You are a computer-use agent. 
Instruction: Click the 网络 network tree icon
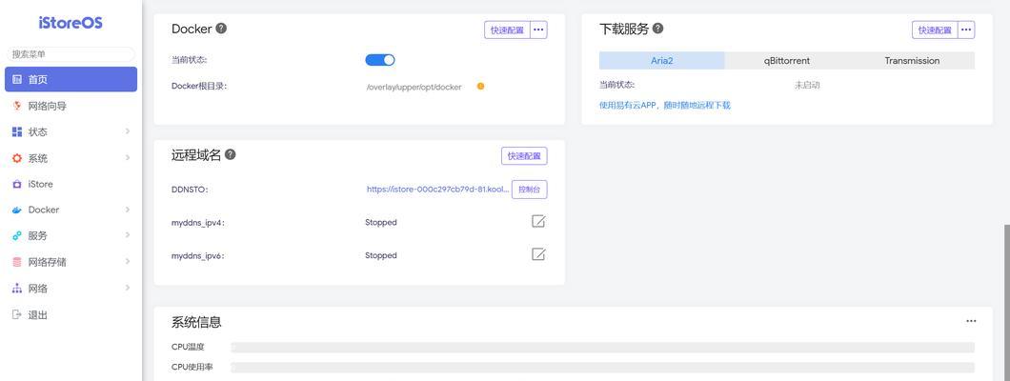[x=17, y=289]
